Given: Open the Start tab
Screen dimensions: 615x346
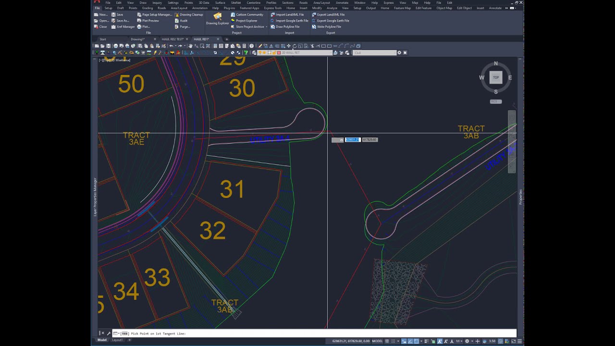Looking at the screenshot, I should pos(103,39).
